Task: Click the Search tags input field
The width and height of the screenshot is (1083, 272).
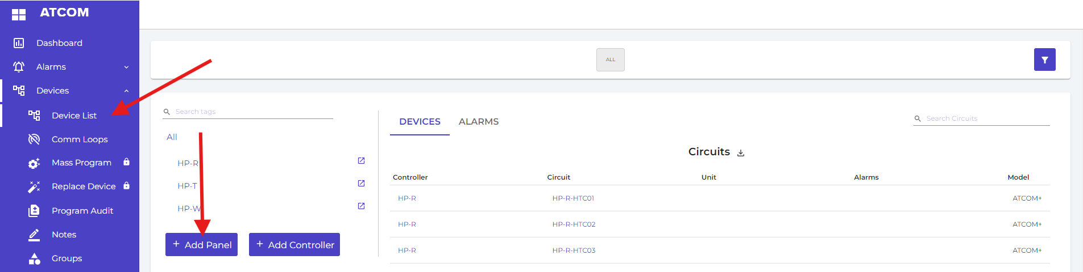Action: pos(253,112)
